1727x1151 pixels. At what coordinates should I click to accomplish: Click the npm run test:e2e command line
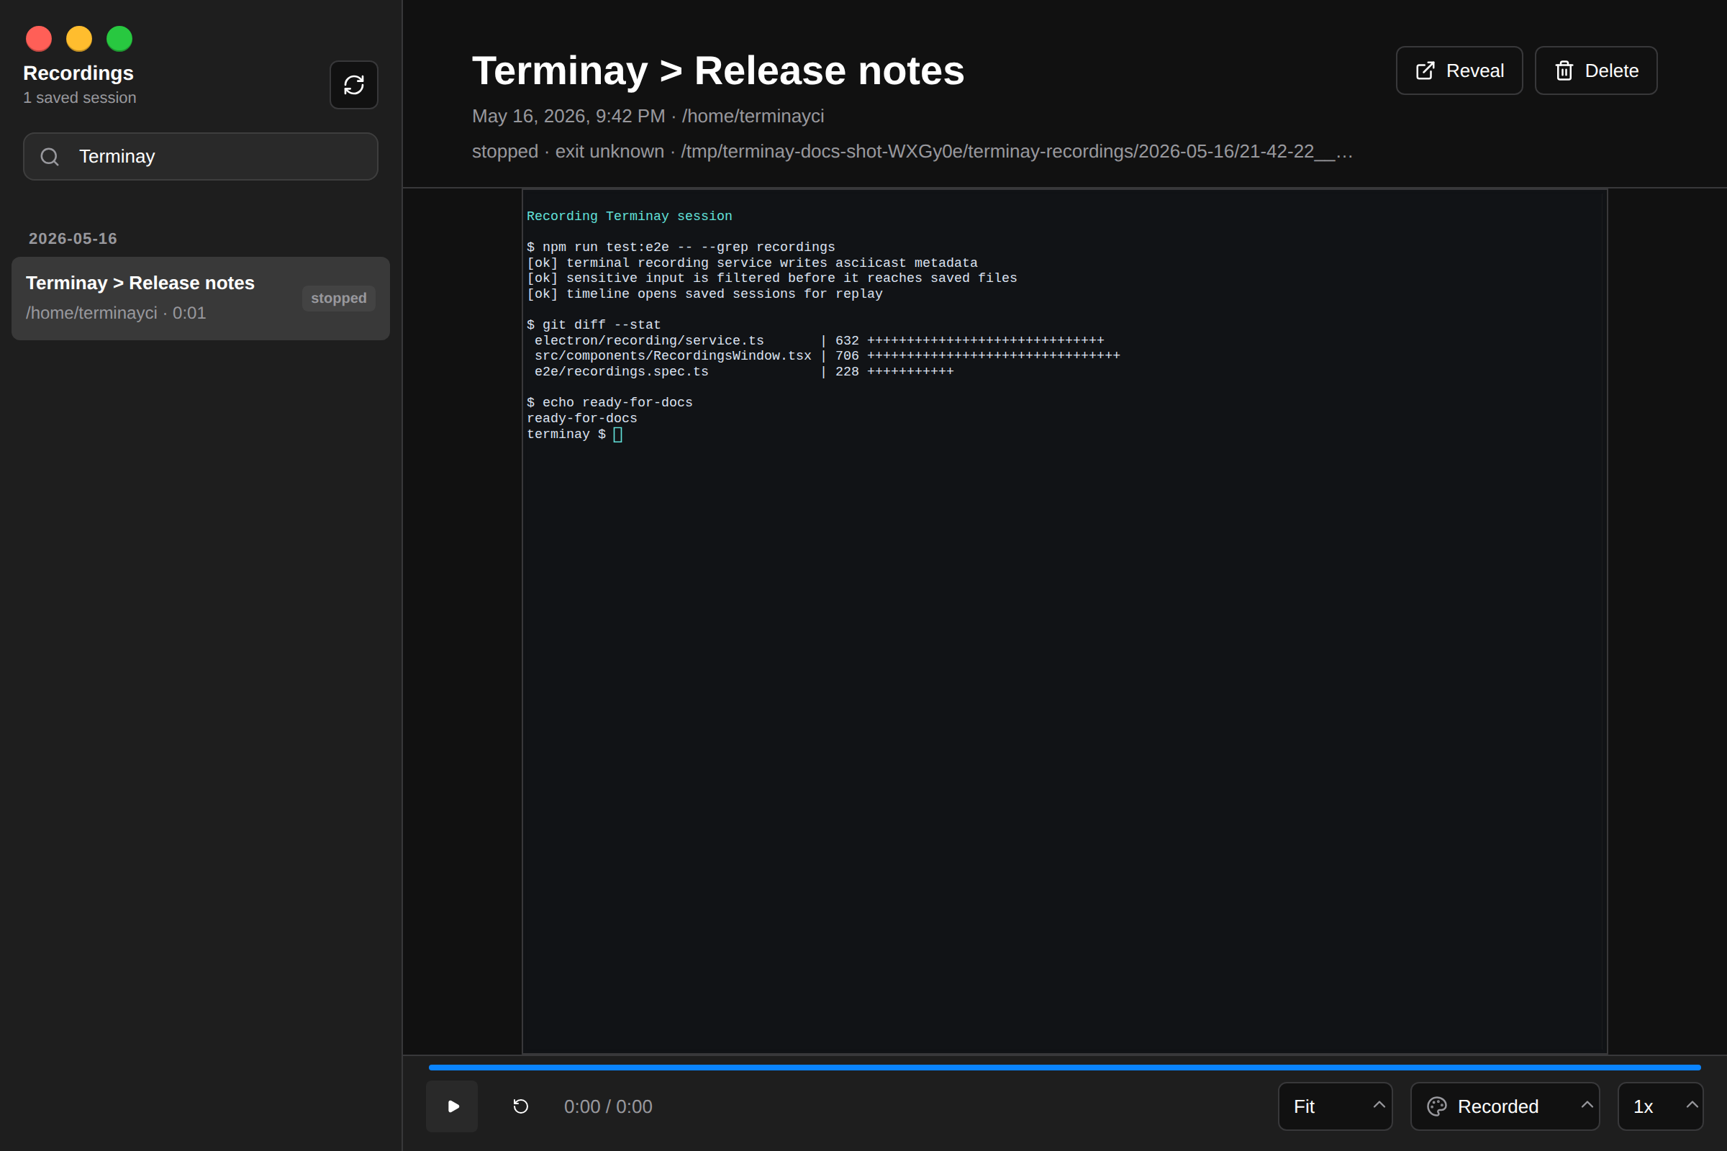click(680, 247)
